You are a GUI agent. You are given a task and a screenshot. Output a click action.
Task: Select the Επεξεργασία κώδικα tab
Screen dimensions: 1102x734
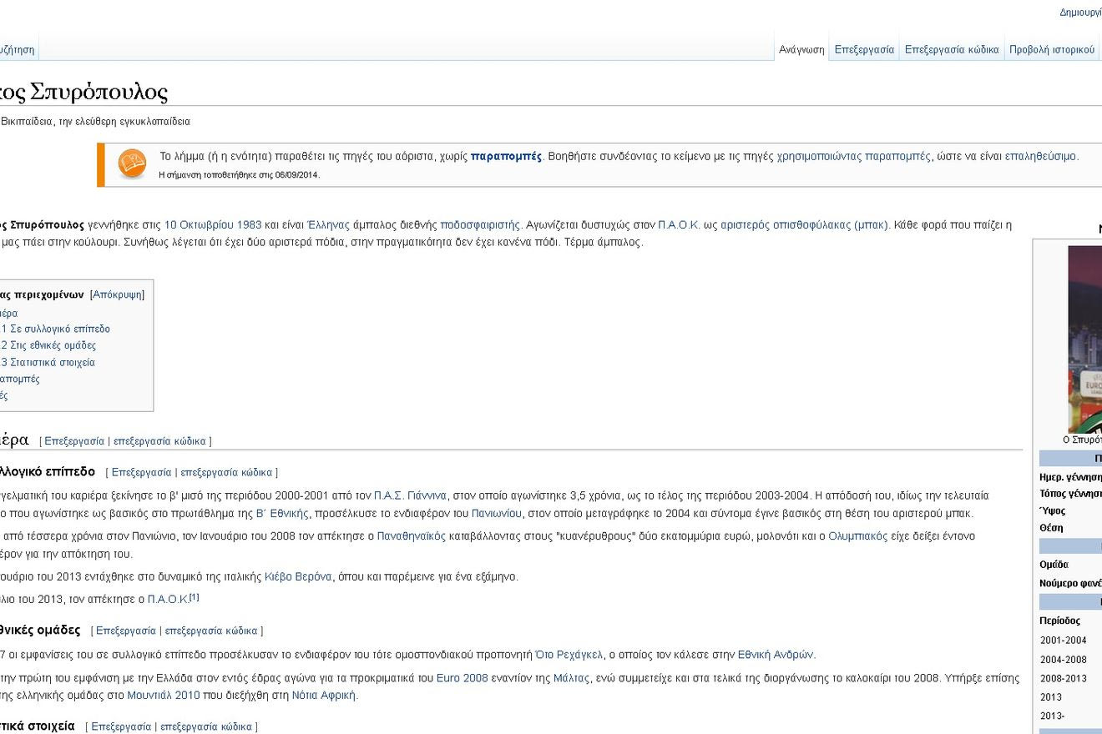click(x=952, y=49)
